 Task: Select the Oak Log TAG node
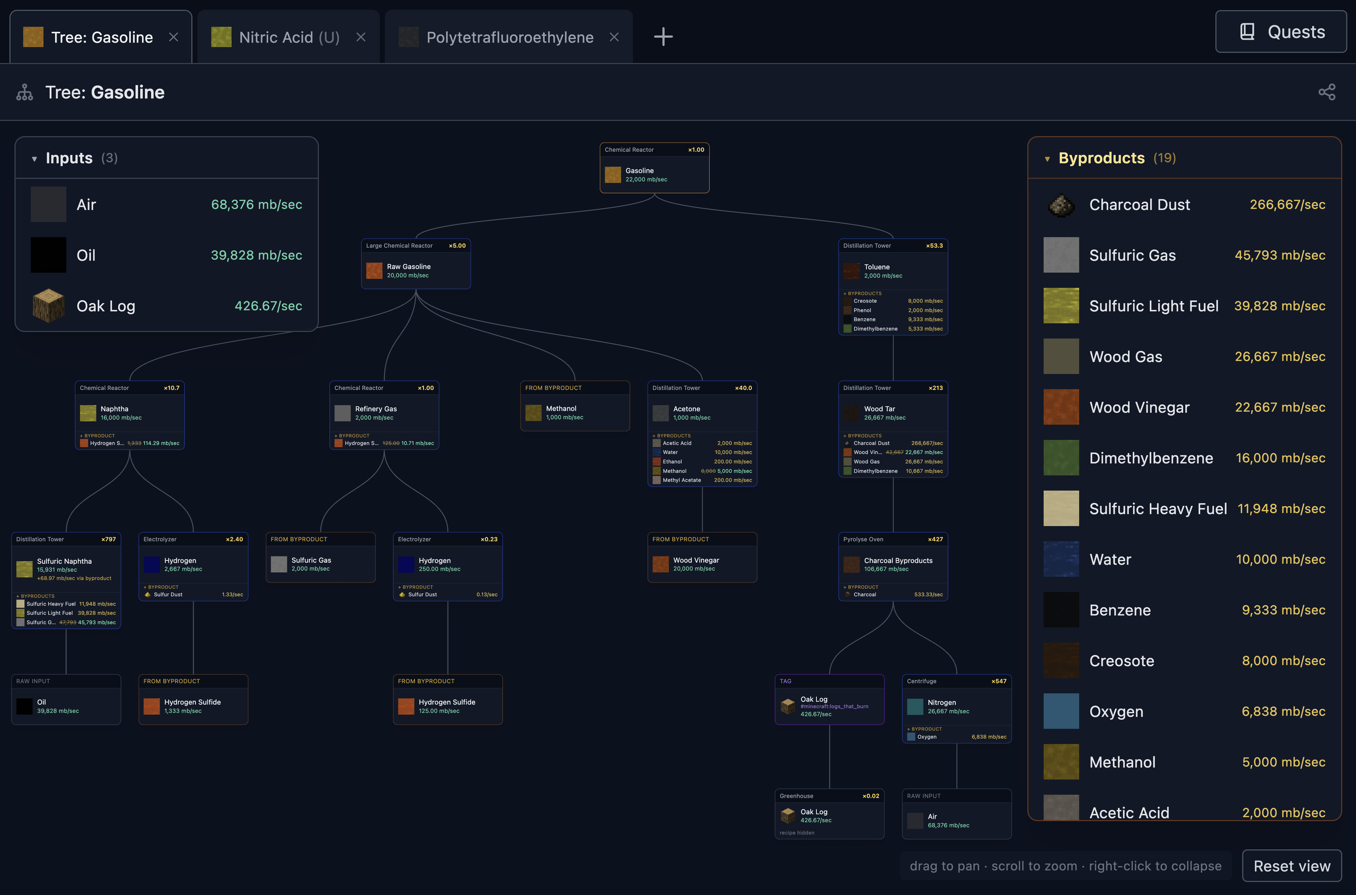coord(829,699)
